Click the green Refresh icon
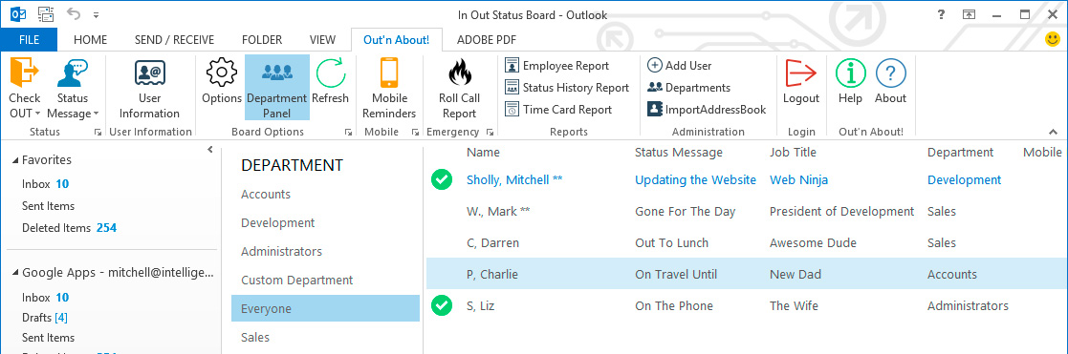The image size is (1068, 354). click(331, 73)
